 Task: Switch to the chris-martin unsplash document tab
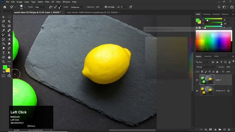coord(92,12)
